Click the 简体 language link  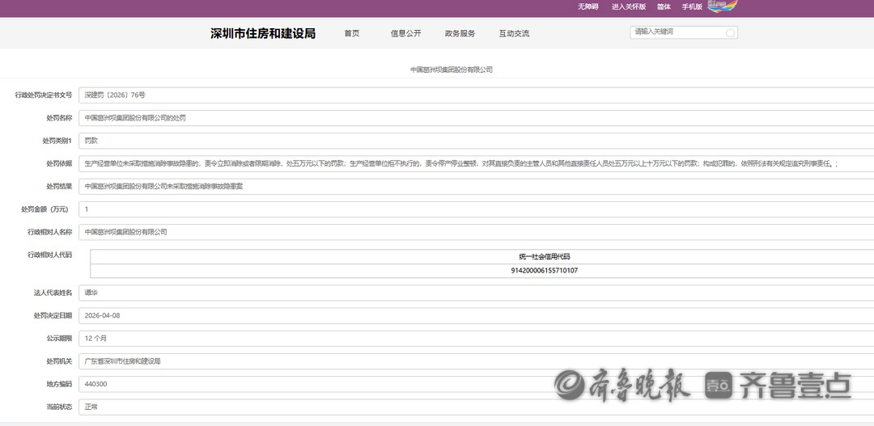[664, 6]
